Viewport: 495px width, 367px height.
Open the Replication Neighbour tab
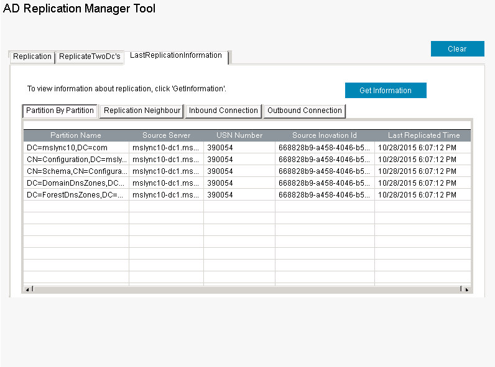(x=142, y=111)
